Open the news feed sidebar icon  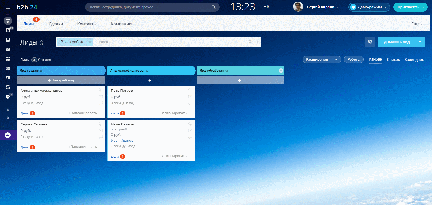pyautogui.click(x=8, y=40)
